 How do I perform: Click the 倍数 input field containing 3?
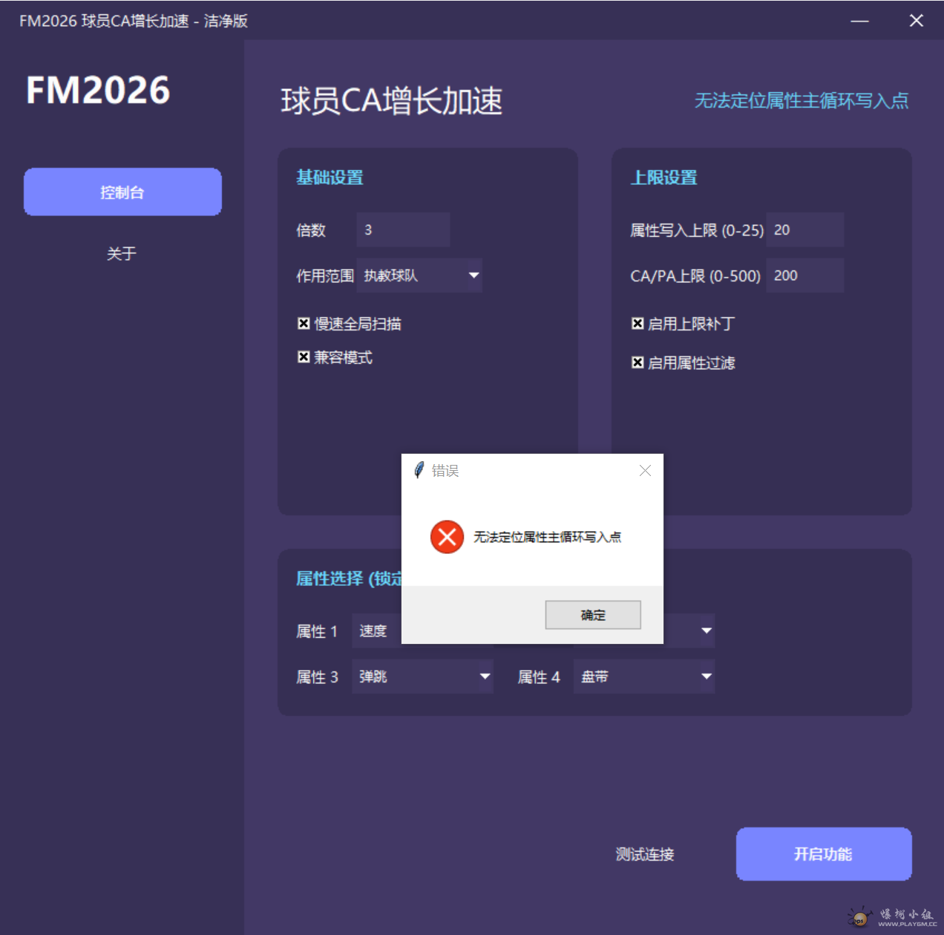(x=403, y=229)
